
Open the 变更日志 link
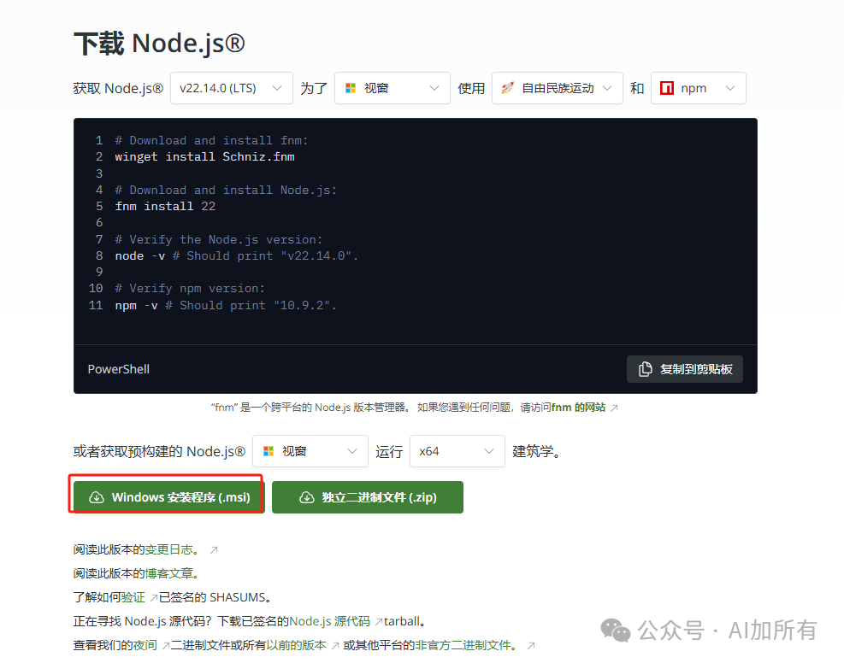(169, 549)
